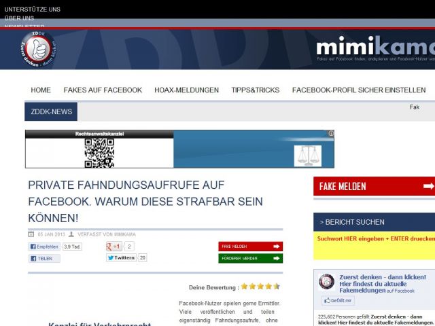435x326 pixels.
Task: Click the news ticker text Fak
Action: tap(415, 107)
